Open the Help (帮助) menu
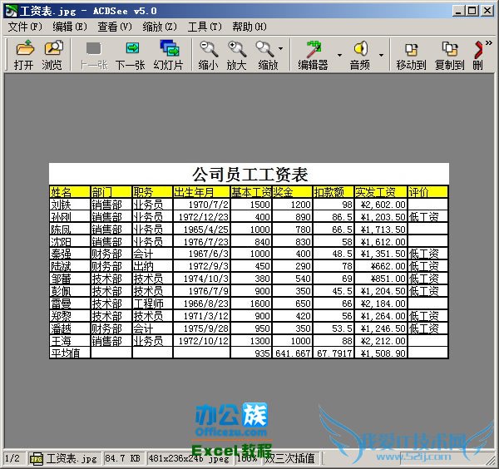This screenshot has width=499, height=469. pyautogui.click(x=249, y=27)
